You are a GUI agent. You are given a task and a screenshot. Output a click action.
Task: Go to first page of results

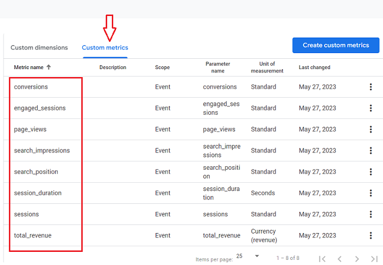[x=322, y=259]
